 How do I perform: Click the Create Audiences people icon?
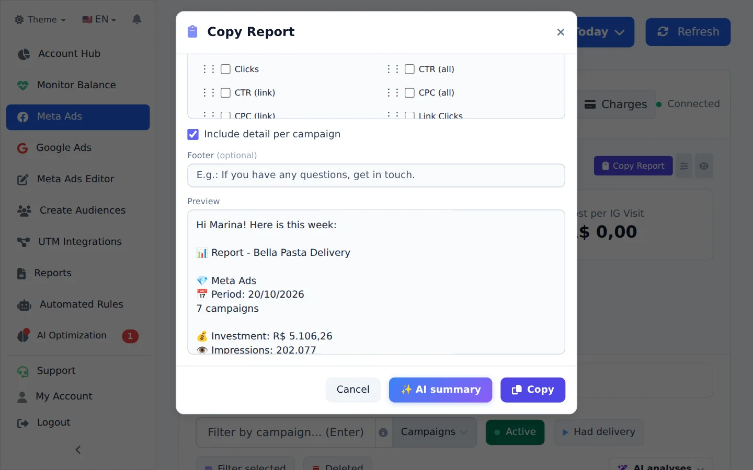pos(24,210)
